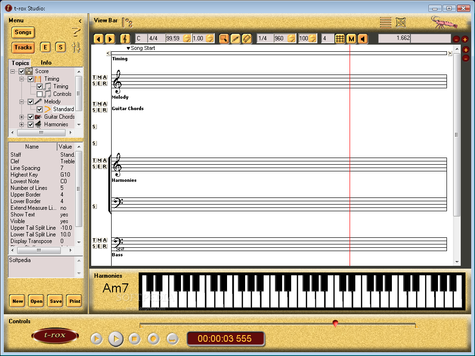
Task: Click the staff lines icon in View Bar
Action: [385, 22]
